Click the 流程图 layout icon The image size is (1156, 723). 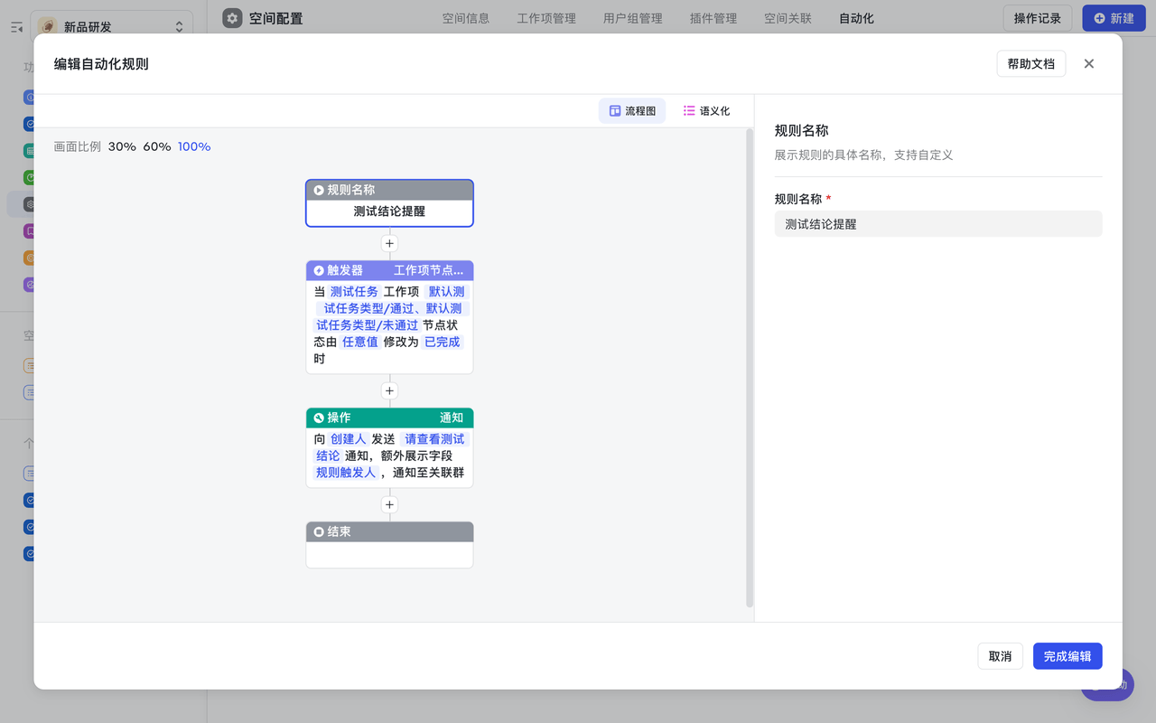click(x=615, y=111)
